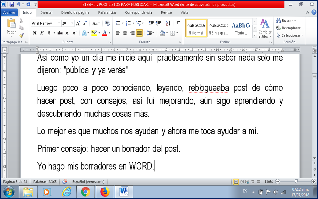Apply the yellow text highlight color
This screenshot has width=318, height=199.
pos(94,33)
